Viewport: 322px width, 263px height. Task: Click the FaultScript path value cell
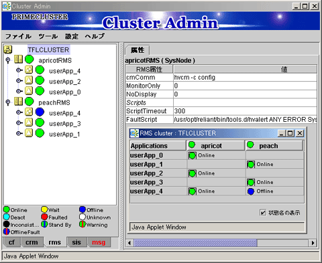click(x=246, y=120)
